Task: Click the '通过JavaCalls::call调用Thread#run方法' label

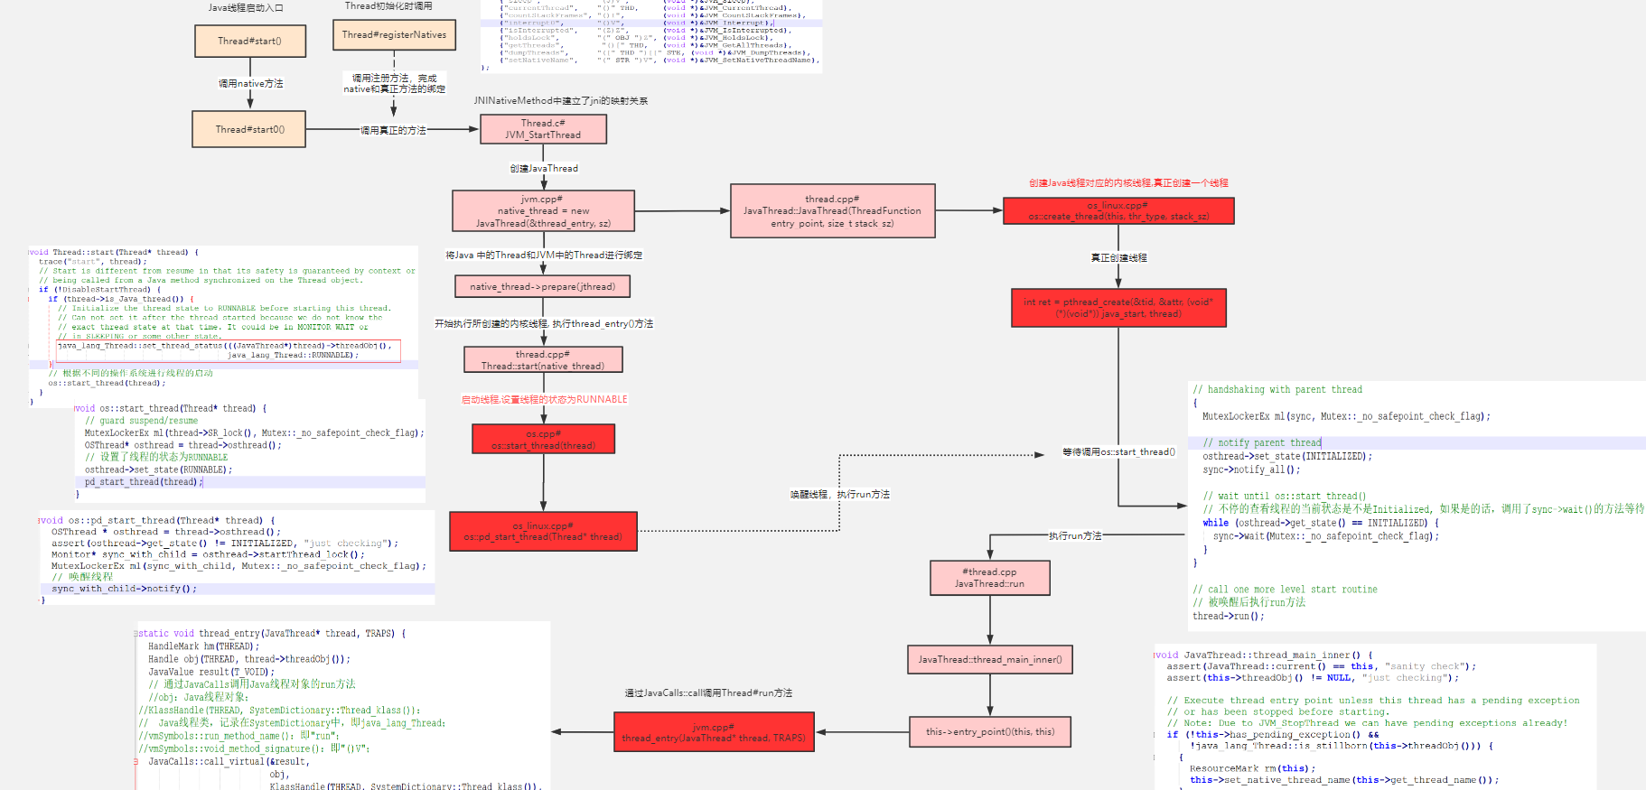Action: pyautogui.click(x=708, y=693)
